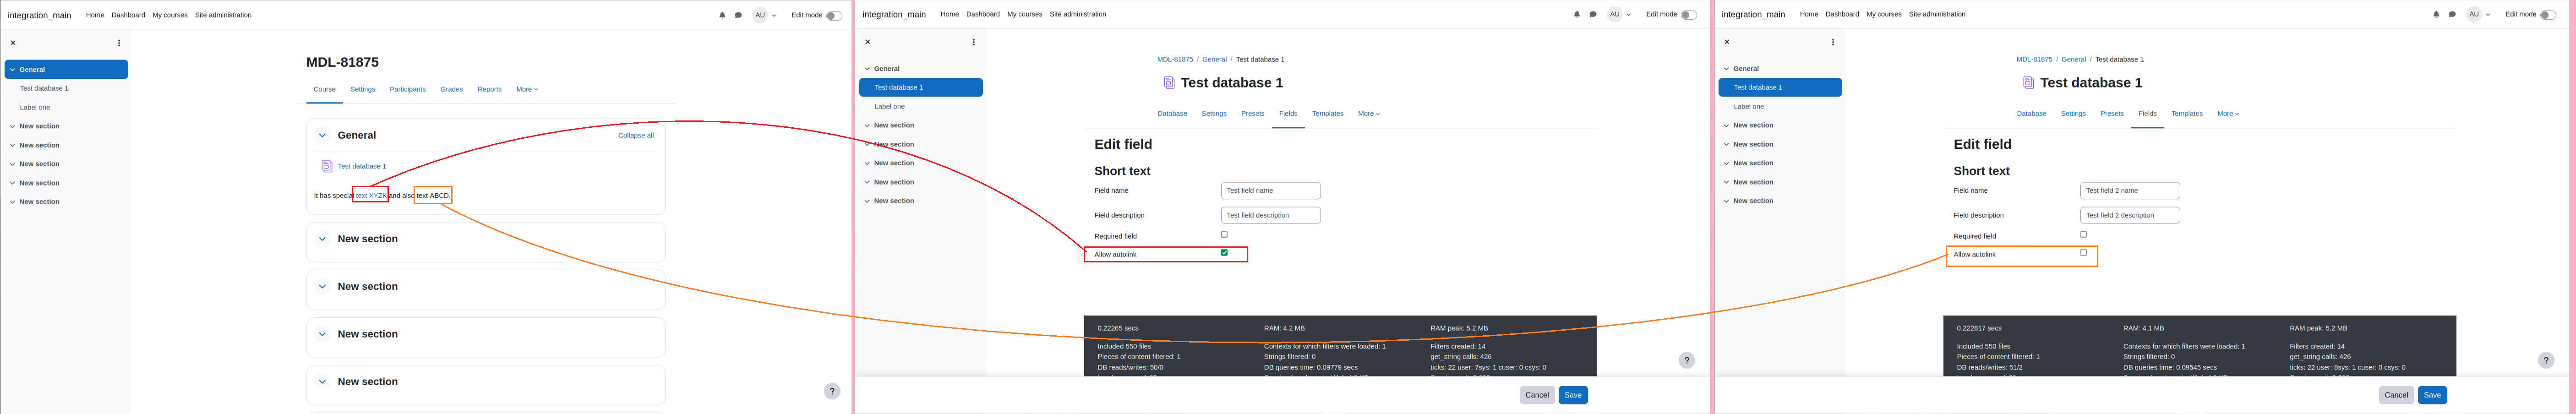Select 'Test database 1' in the course page course index
The image size is (2576, 414).
pos(44,89)
